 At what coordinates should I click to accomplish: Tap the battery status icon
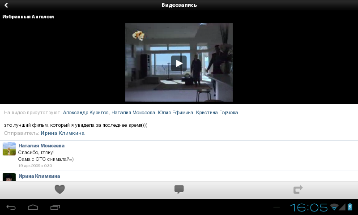click(350, 207)
